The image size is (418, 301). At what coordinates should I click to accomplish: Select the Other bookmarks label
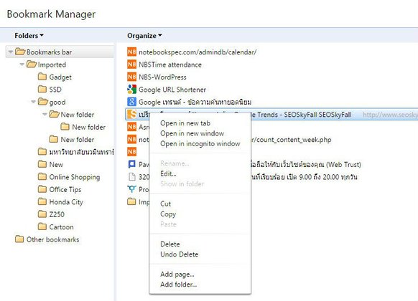tap(52, 239)
